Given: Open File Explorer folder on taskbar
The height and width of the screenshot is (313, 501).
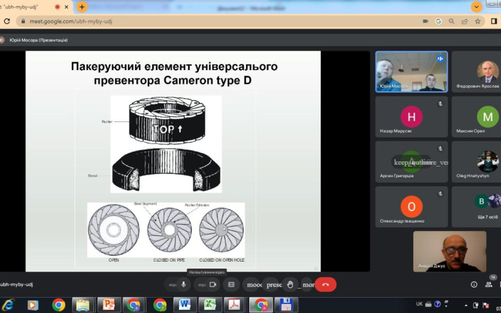Looking at the screenshot, I should point(83,305).
